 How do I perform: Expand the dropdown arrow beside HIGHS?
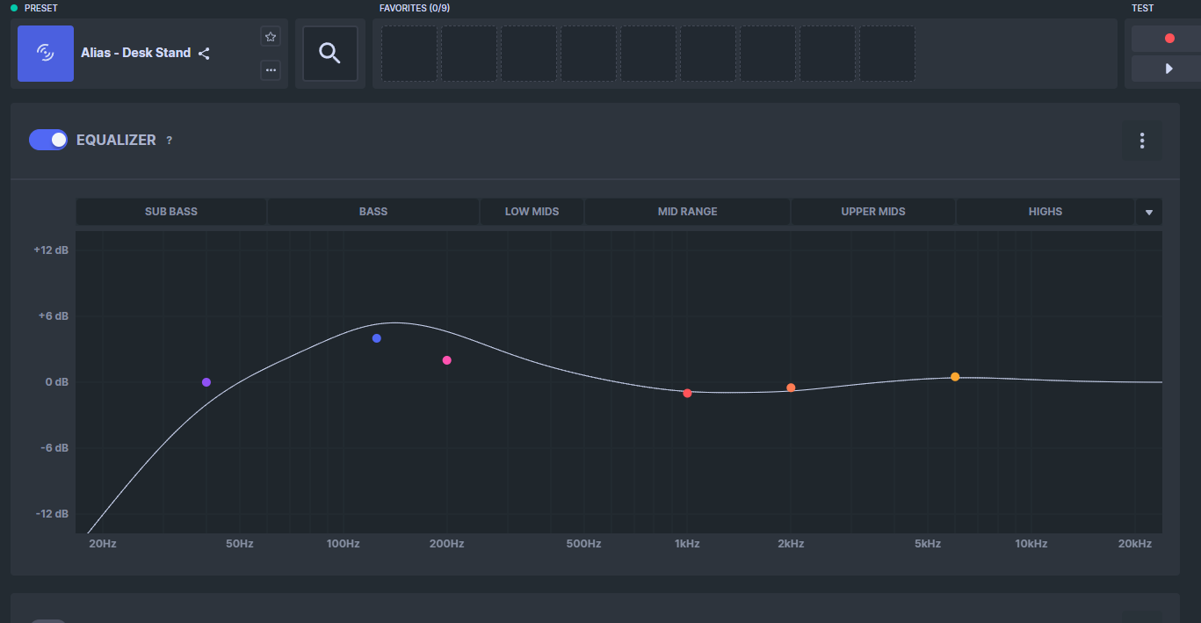(x=1149, y=212)
